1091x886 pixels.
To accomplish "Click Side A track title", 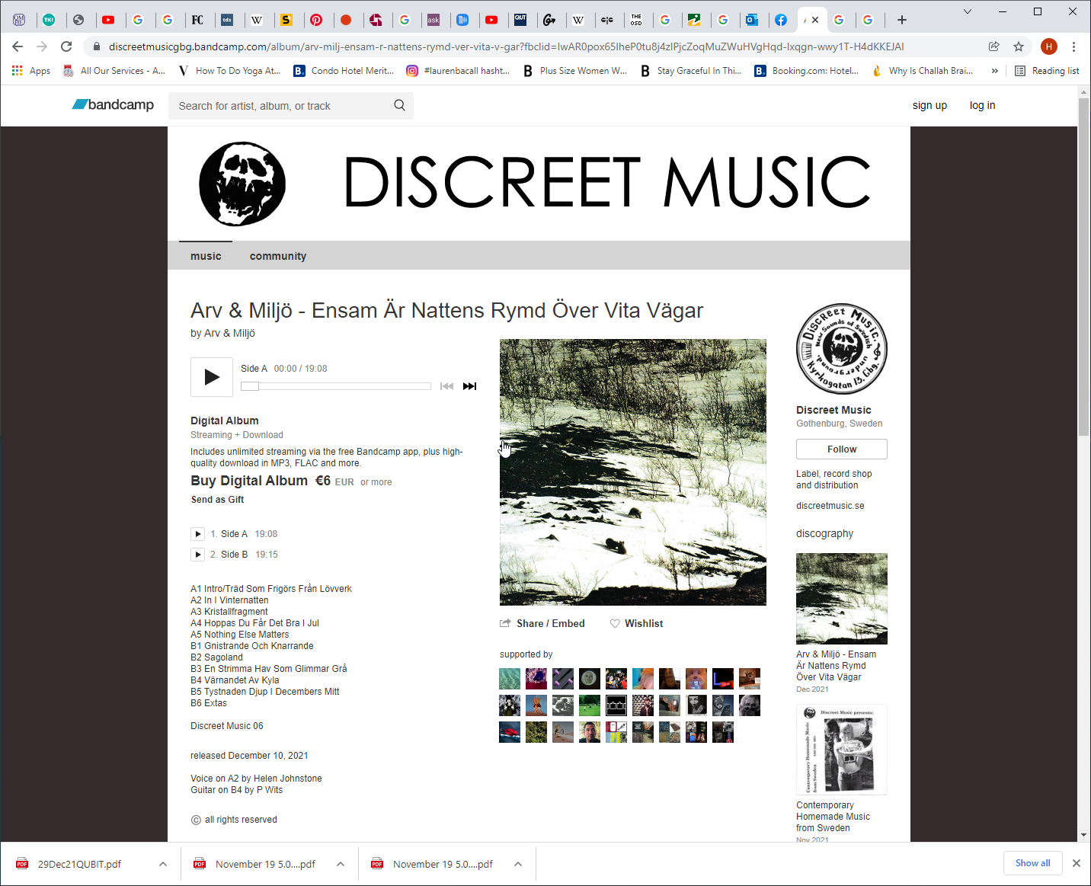I will (234, 534).
